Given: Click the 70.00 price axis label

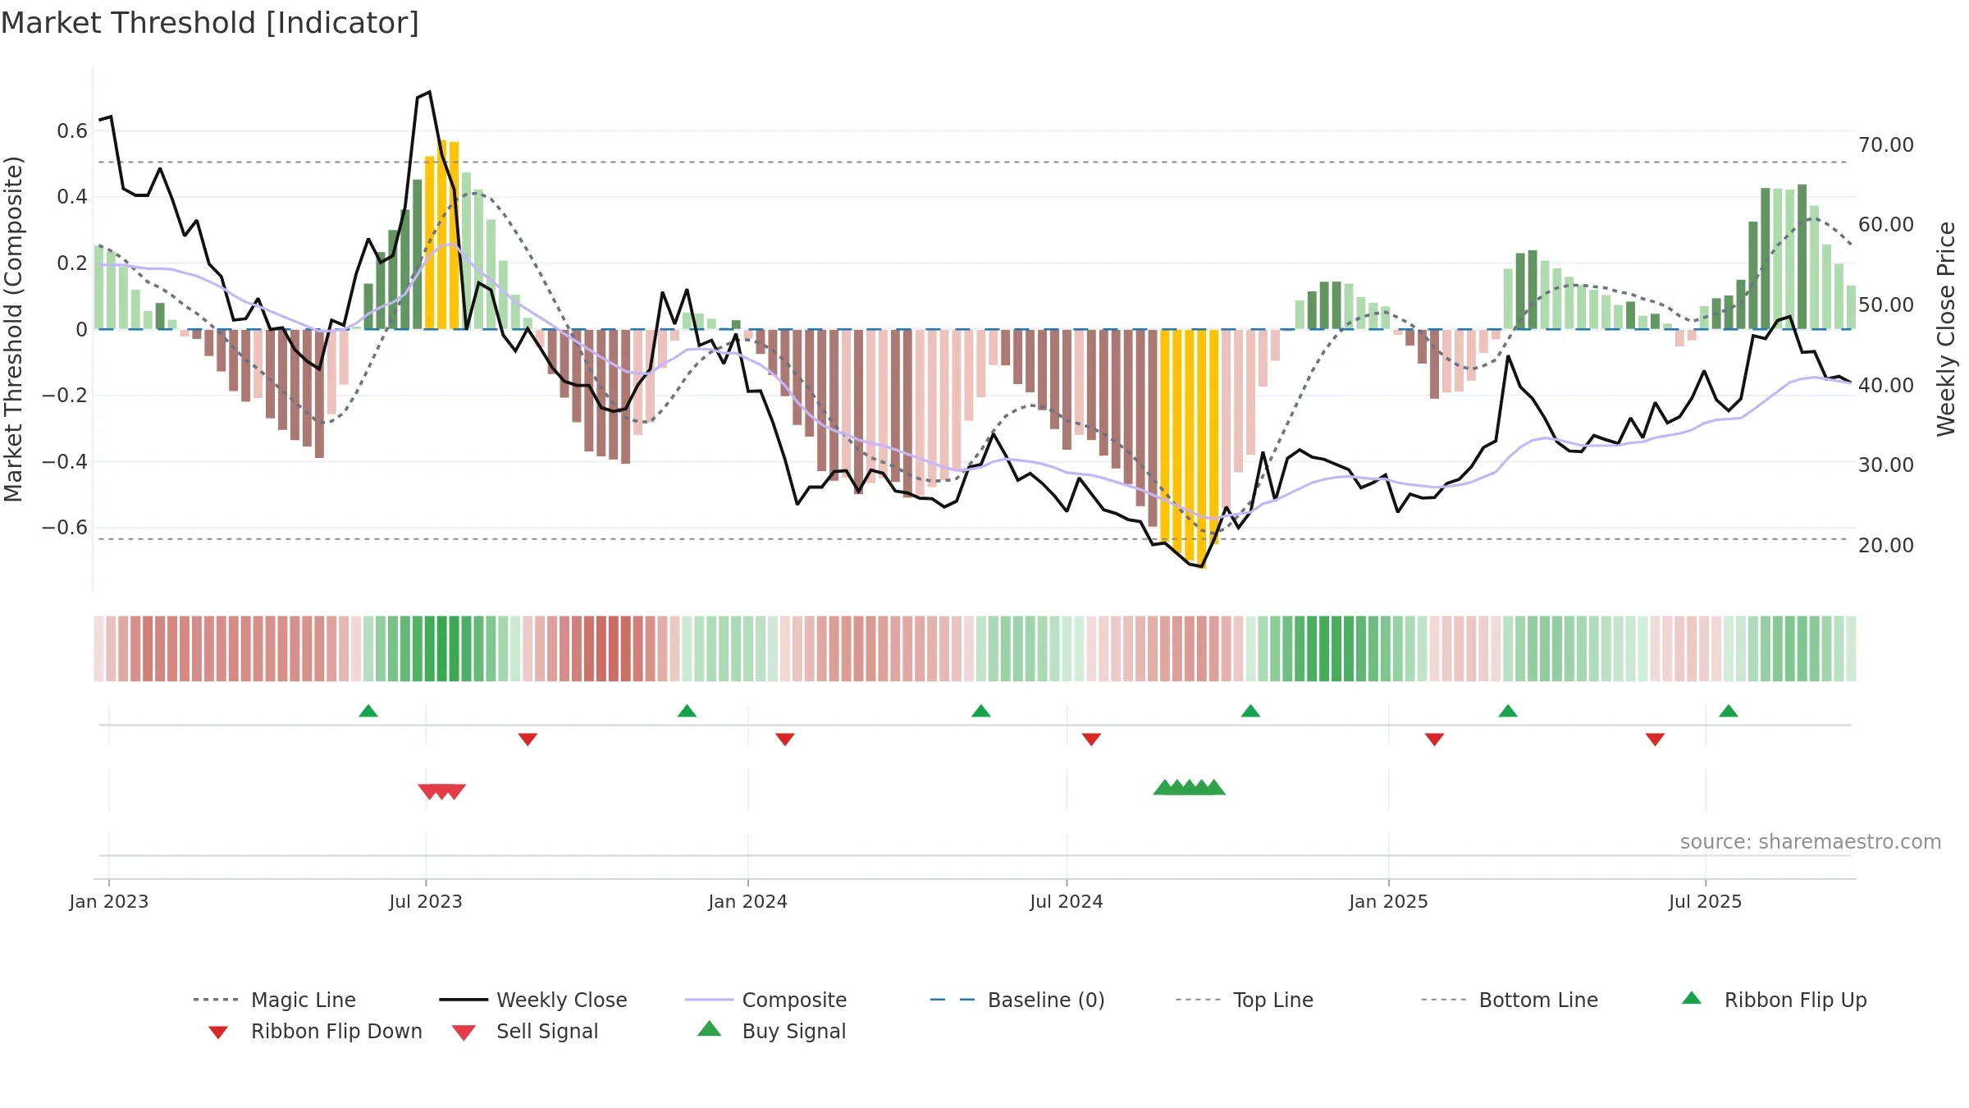Looking at the screenshot, I should [1886, 145].
